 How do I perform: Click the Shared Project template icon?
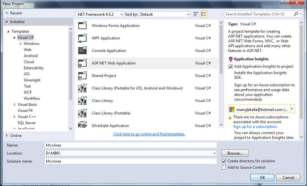(x=82, y=76)
